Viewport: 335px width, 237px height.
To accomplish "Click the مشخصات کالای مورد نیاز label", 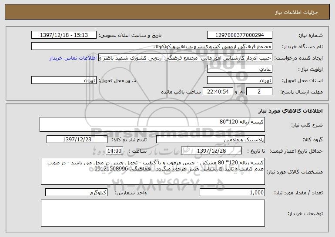I will click(x=295, y=172).
